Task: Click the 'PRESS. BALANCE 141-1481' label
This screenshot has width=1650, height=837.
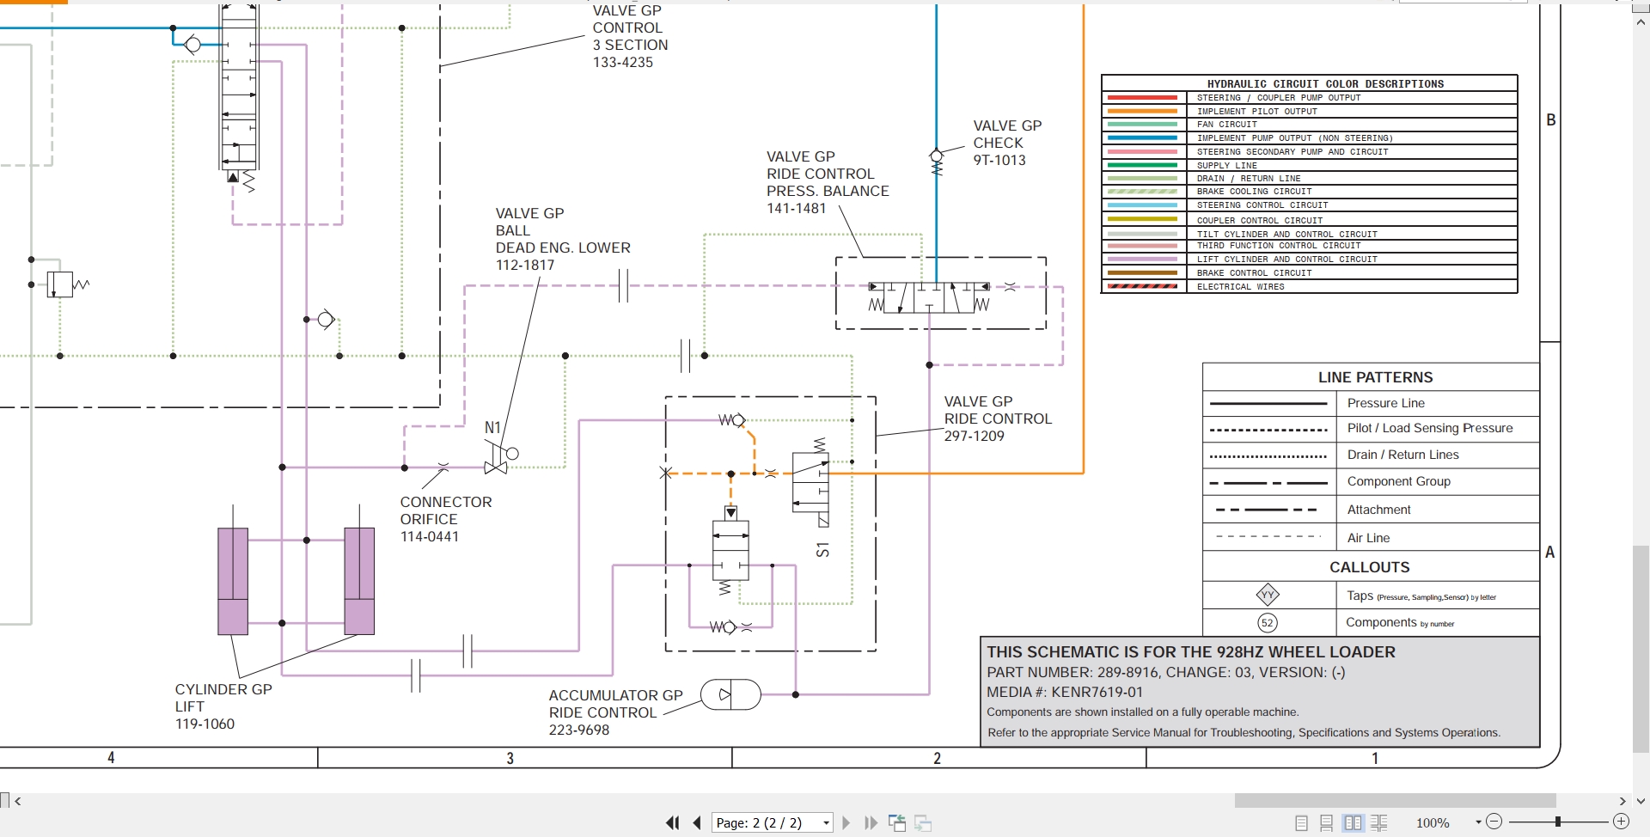Action: (828, 199)
